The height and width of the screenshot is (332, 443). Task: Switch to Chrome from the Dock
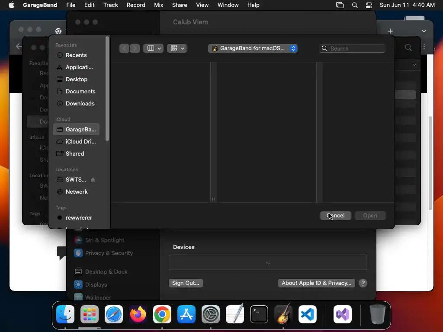[162, 314]
